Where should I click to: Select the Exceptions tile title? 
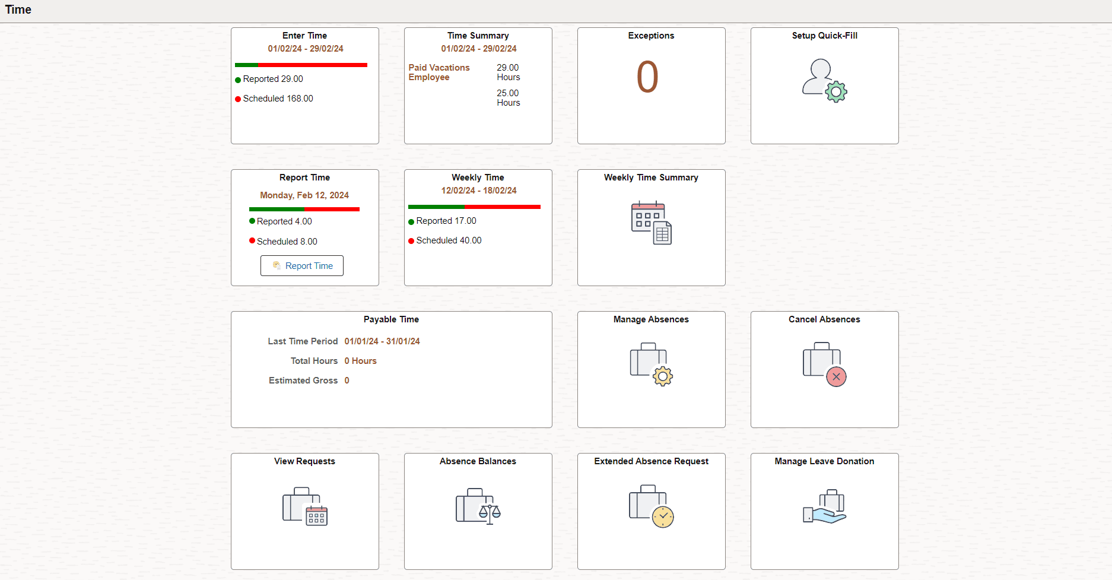[651, 36]
